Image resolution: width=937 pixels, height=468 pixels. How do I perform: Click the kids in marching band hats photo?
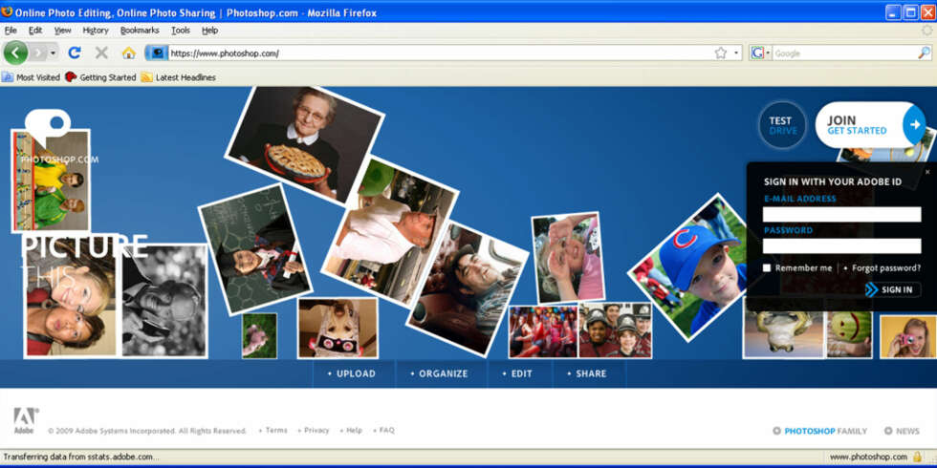[615, 330]
